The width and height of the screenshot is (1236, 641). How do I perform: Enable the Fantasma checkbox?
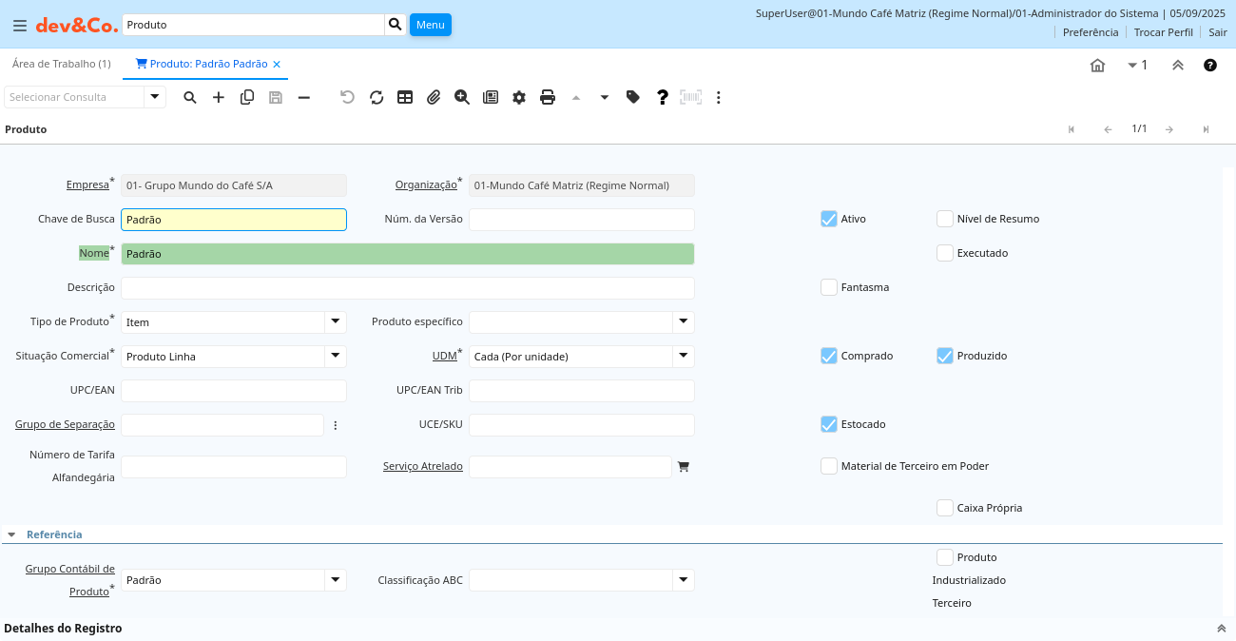click(x=829, y=287)
